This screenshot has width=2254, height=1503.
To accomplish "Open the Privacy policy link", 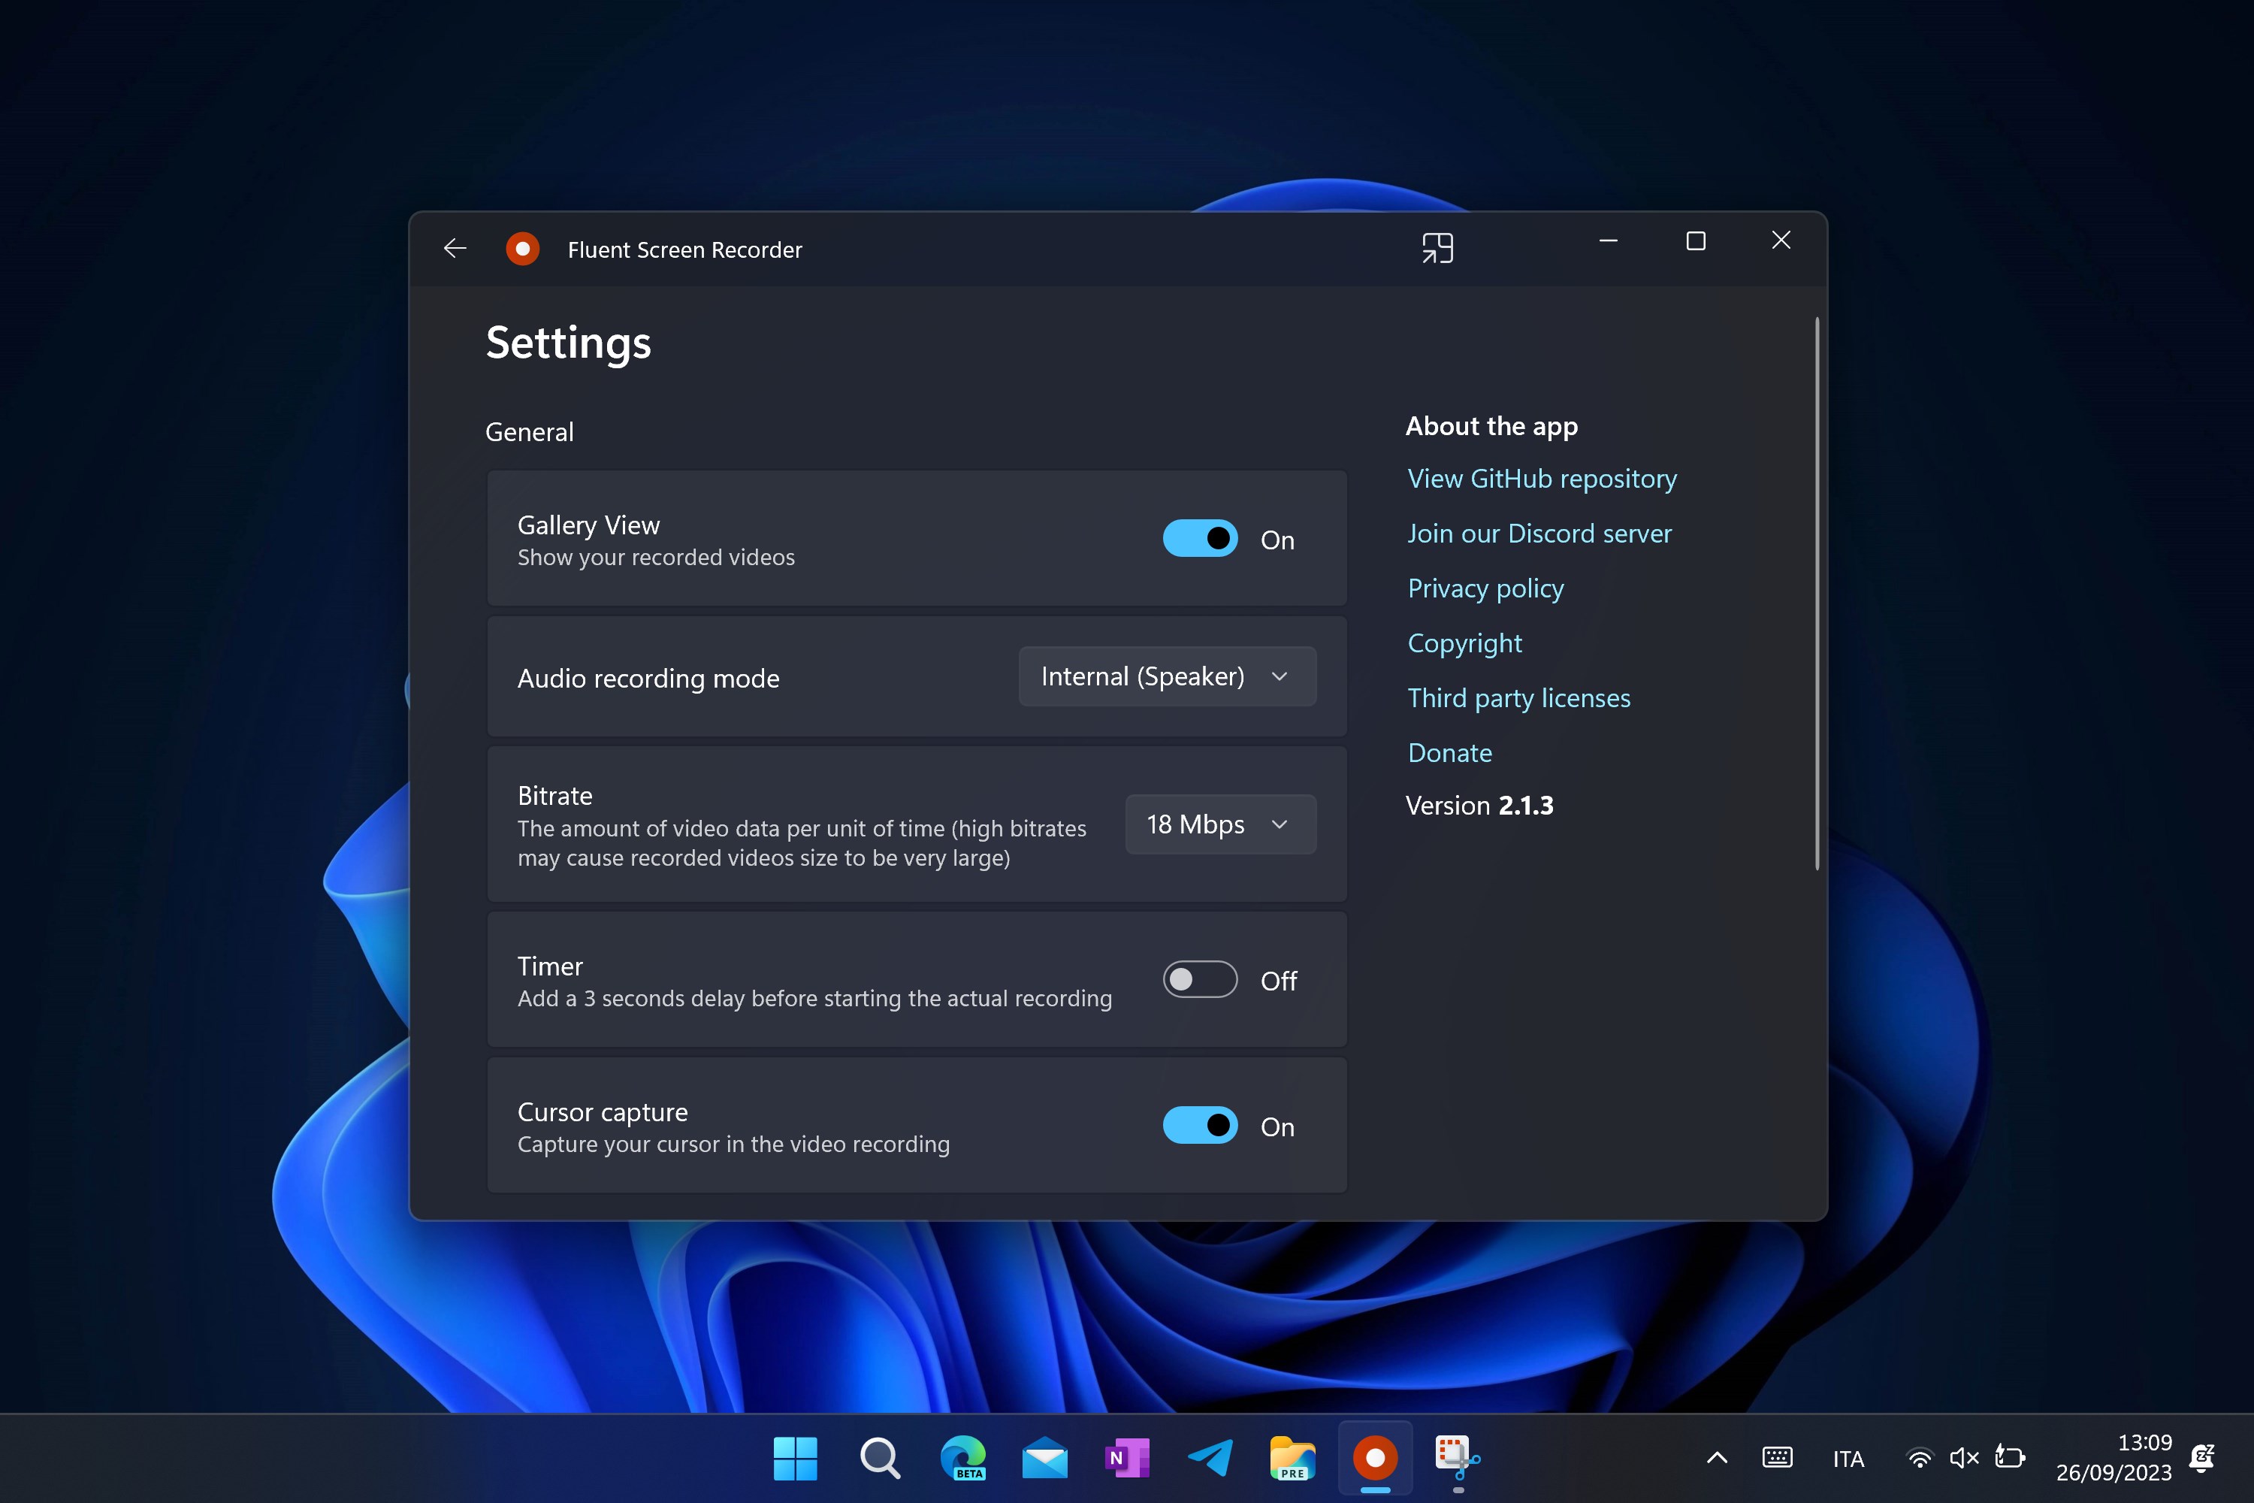I will click(1485, 588).
